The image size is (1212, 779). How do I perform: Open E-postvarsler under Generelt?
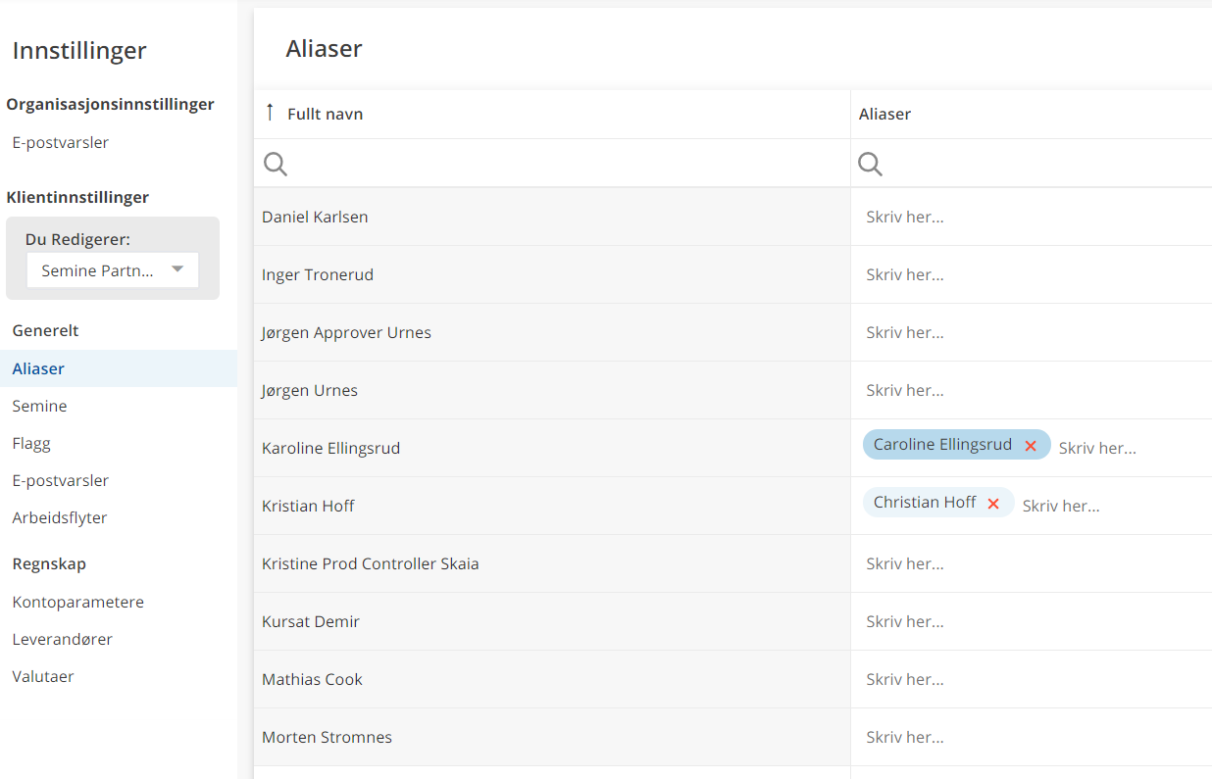[61, 480]
